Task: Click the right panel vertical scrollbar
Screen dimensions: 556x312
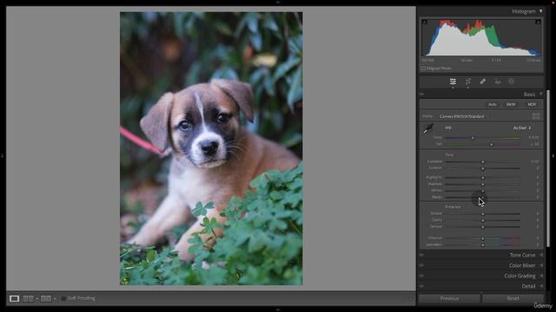Action: (548, 168)
